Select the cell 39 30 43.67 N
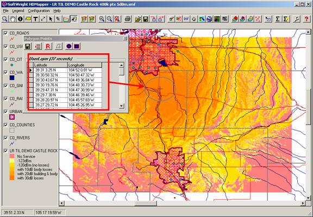 click(51, 80)
